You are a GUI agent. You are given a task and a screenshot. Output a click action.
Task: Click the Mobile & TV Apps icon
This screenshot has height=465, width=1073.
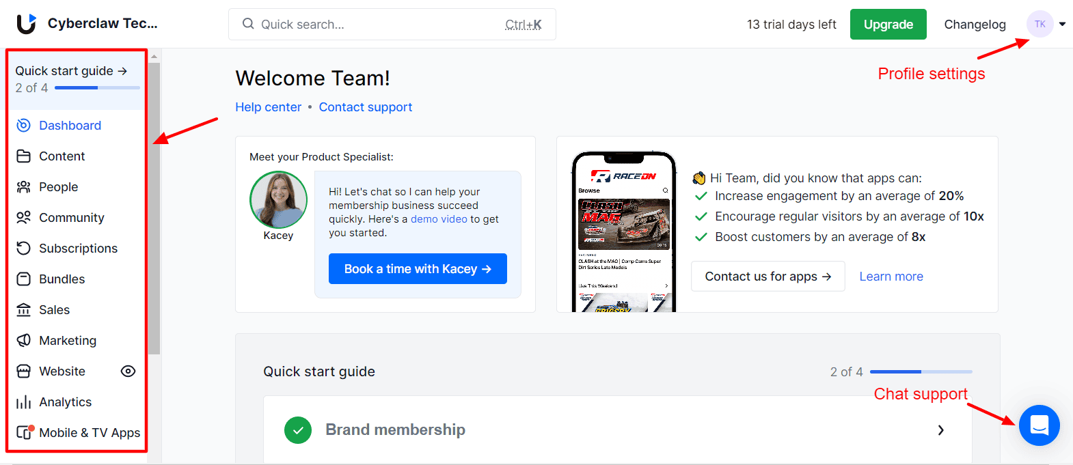pos(25,432)
